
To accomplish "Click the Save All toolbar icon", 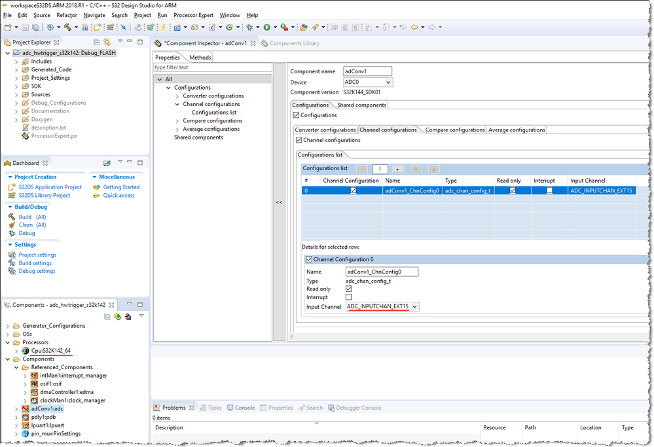I will click(x=36, y=27).
